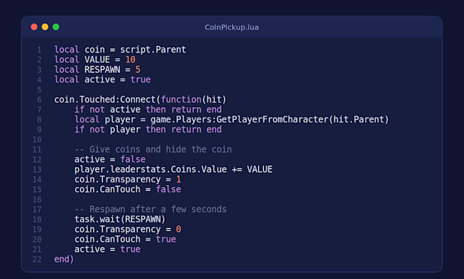
Task: Click 'player.leaderstats.Coins.Value' on line 13
Action: point(151,169)
